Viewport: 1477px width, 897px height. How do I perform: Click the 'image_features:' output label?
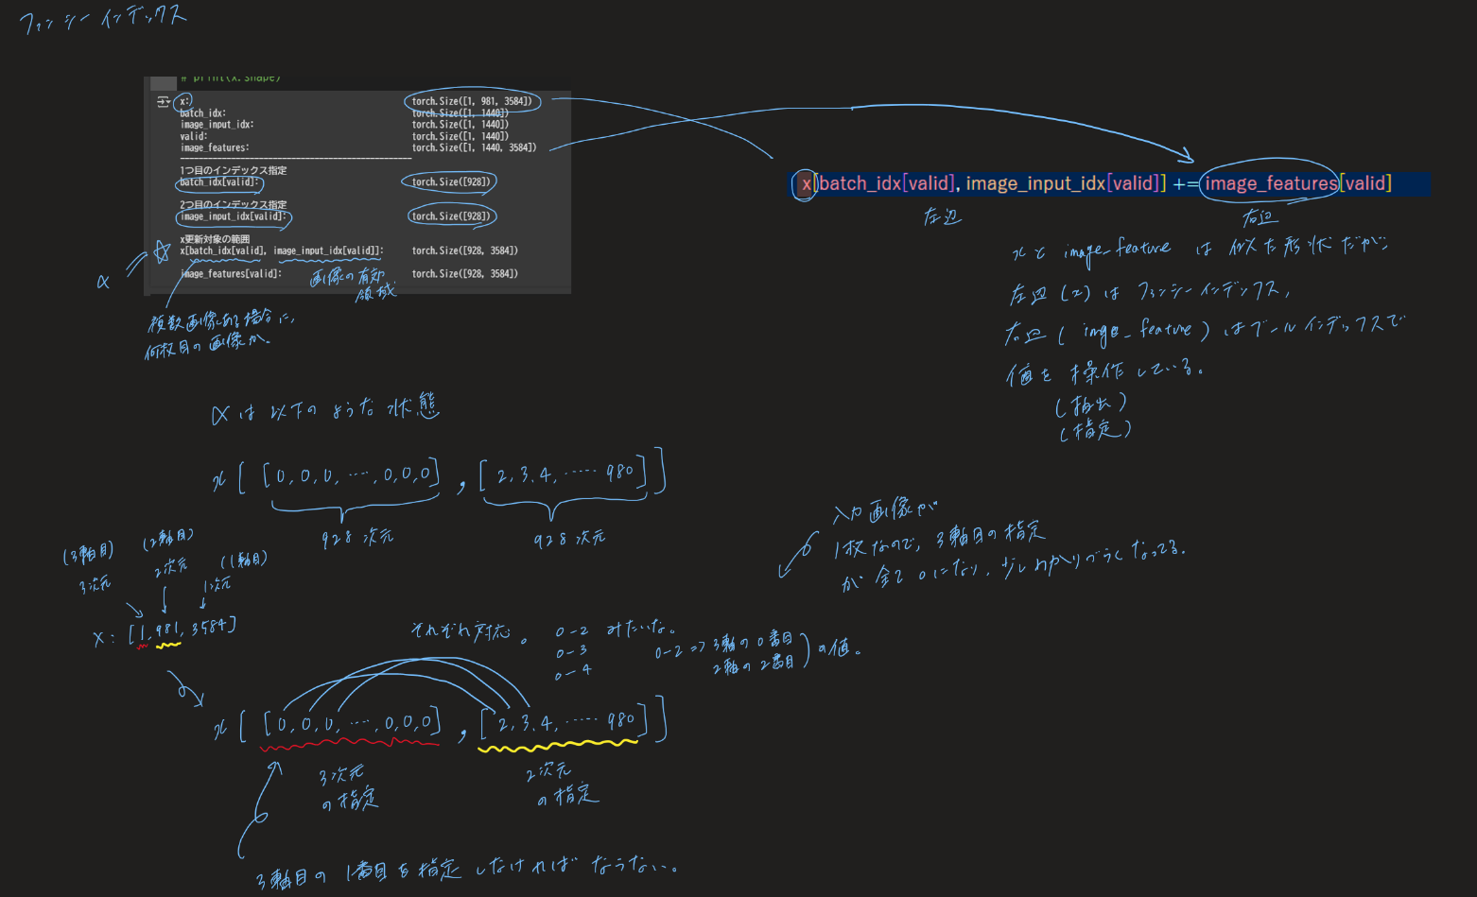click(x=215, y=147)
